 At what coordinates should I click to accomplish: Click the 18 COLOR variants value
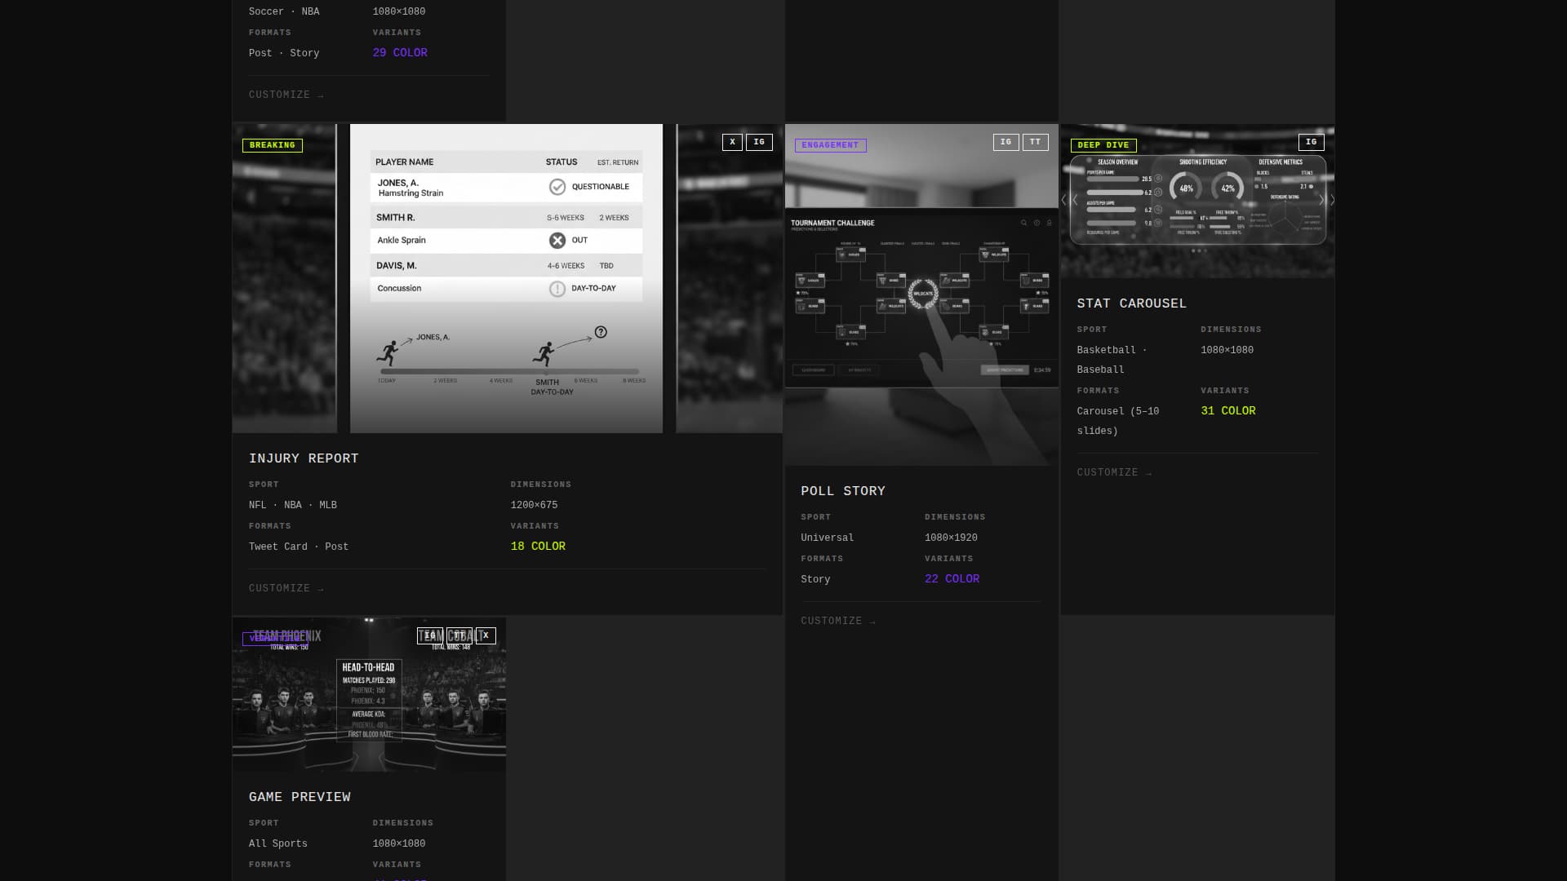pyautogui.click(x=538, y=547)
